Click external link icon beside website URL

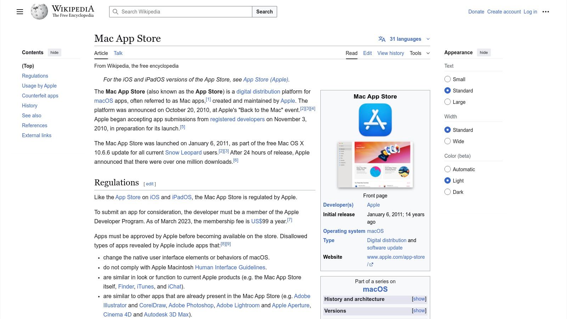pos(371,264)
